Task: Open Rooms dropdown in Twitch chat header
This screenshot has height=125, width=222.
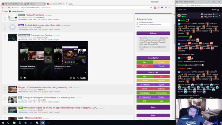Action: pos(216,10)
